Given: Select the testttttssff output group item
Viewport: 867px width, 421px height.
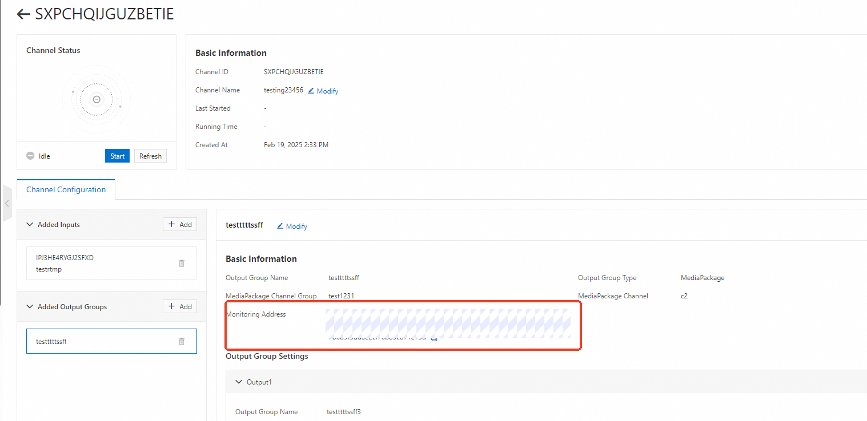Looking at the screenshot, I should pyautogui.click(x=111, y=341).
